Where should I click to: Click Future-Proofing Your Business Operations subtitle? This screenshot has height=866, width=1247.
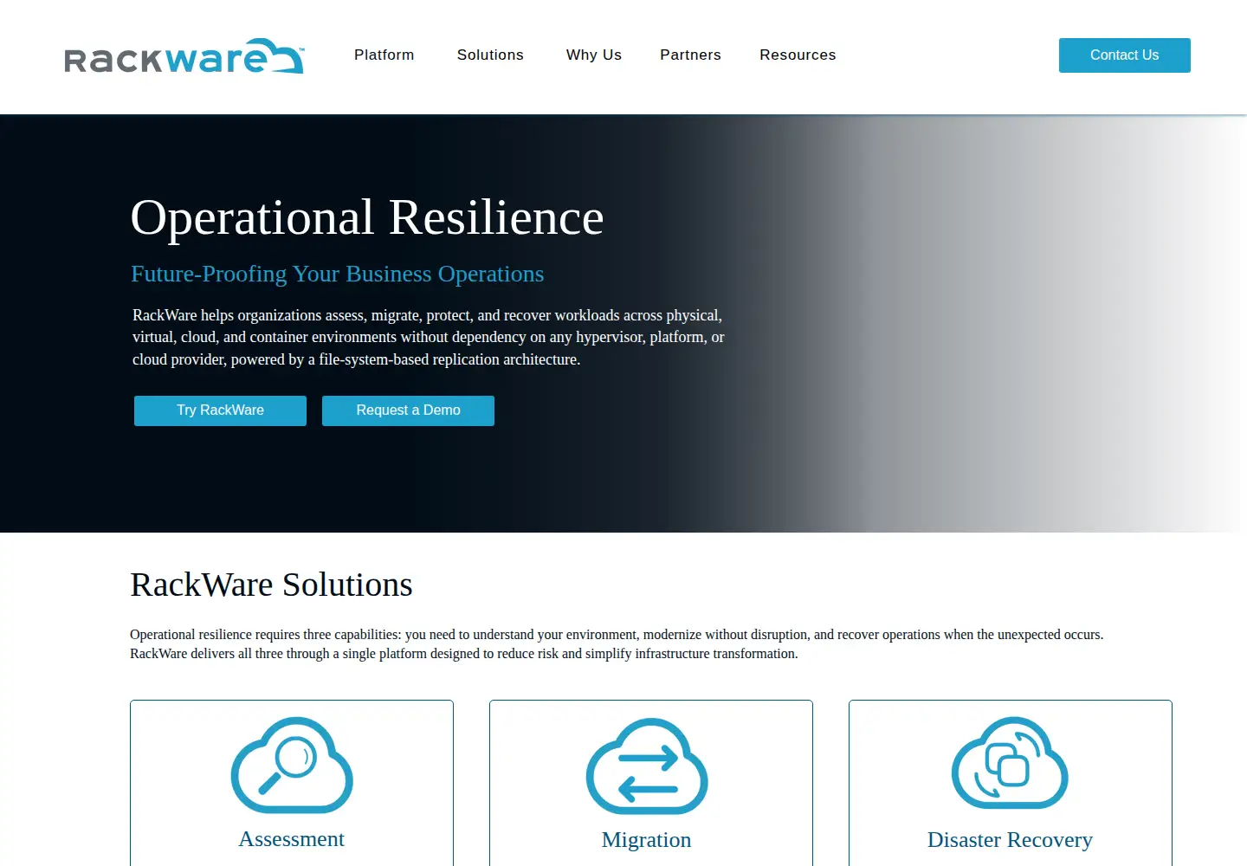point(338,274)
